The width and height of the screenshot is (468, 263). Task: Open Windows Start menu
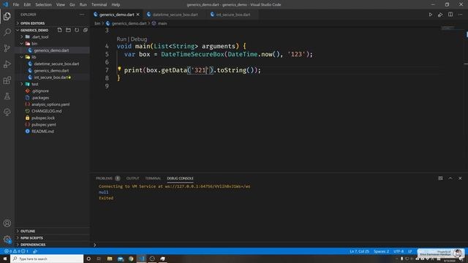click(5, 259)
